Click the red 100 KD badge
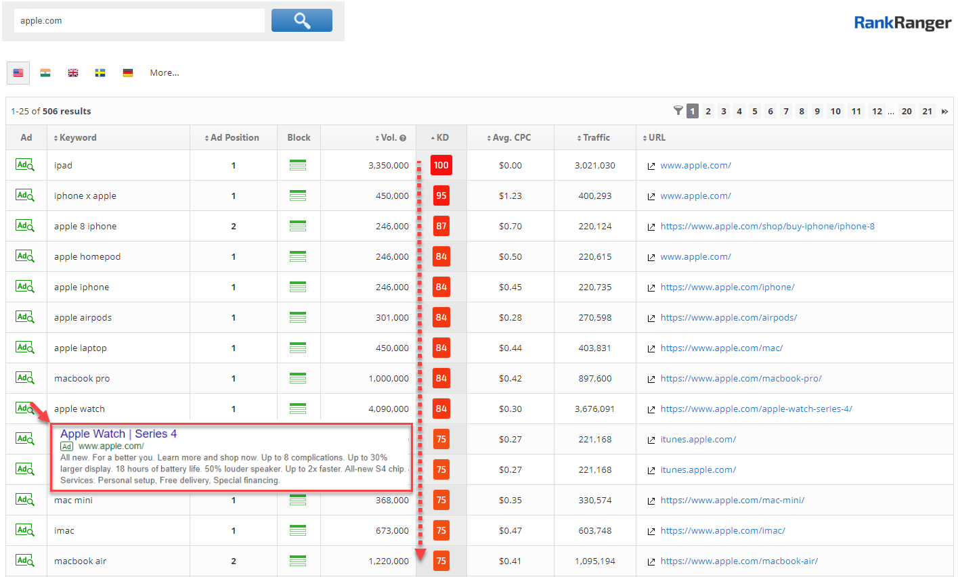Viewport: 958px width, 577px height. point(441,165)
